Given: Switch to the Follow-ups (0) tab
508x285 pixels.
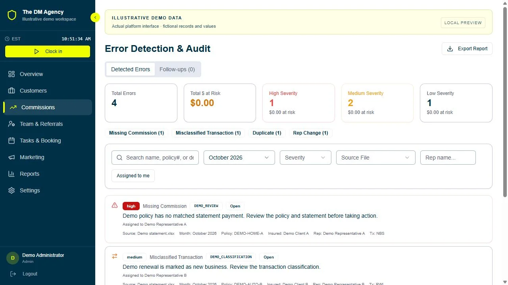Looking at the screenshot, I should pyautogui.click(x=177, y=69).
